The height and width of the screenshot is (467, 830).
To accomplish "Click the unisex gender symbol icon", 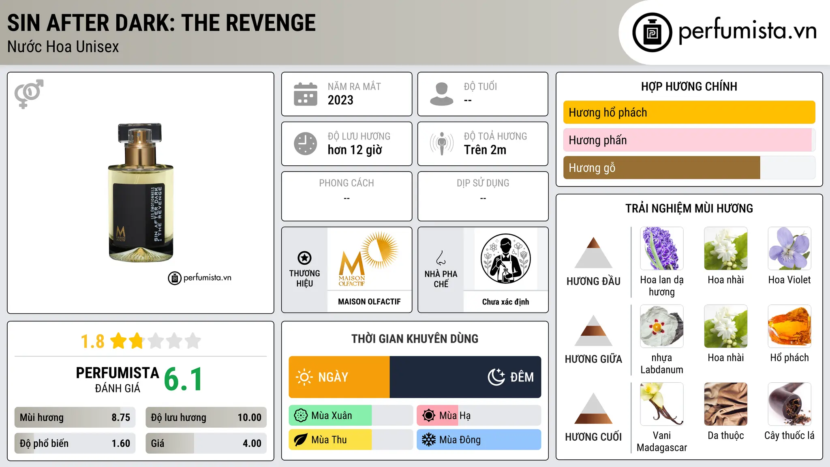I will click(x=29, y=94).
